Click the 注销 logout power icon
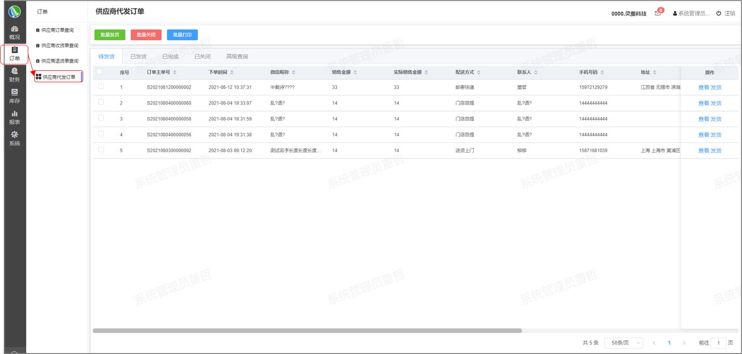742x354 pixels. pos(719,13)
